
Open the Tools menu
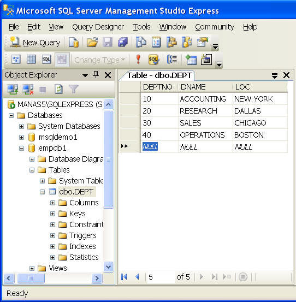pyautogui.click(x=141, y=27)
